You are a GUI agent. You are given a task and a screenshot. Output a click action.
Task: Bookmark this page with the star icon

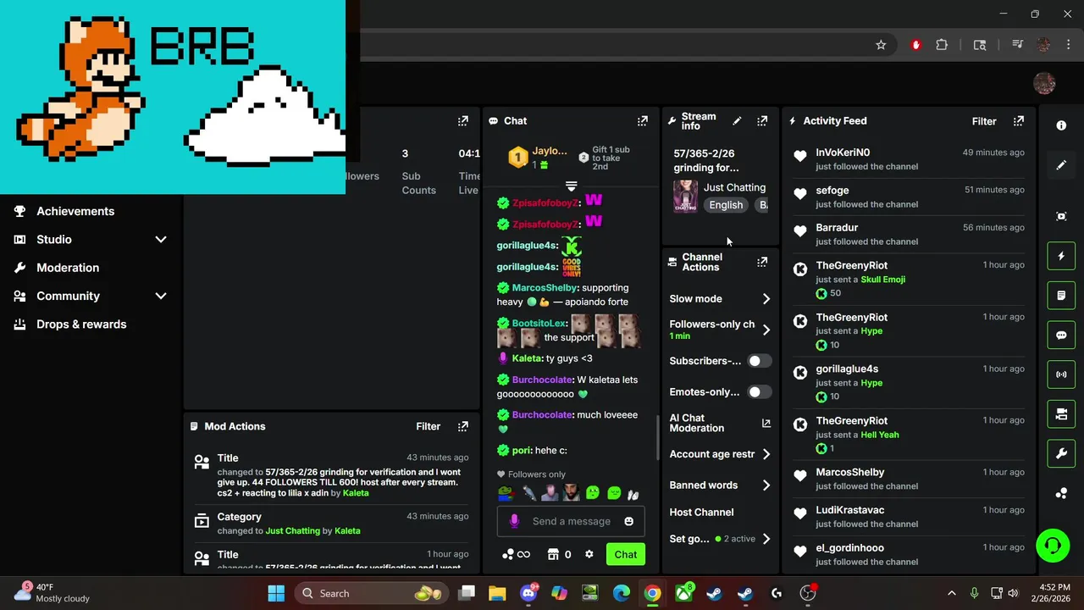pos(881,45)
